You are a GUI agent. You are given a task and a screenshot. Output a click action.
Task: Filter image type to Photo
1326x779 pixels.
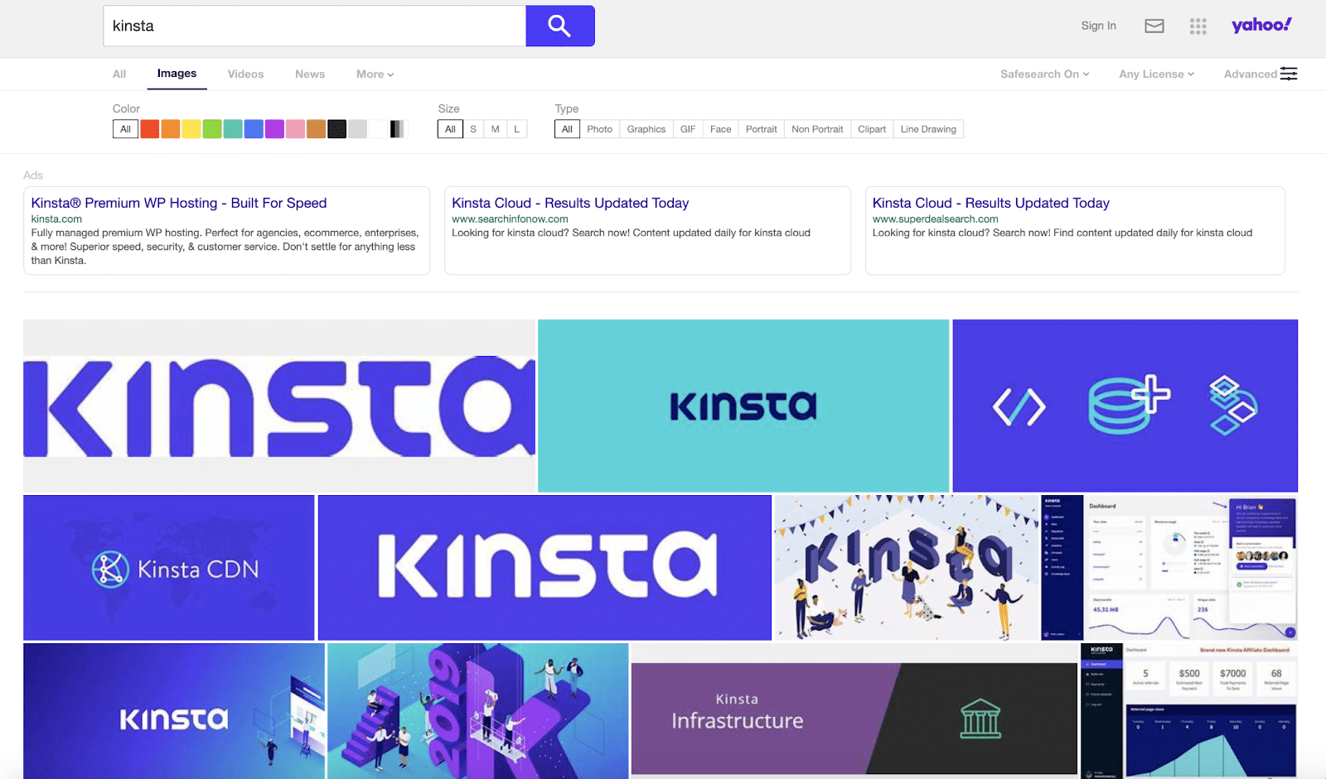[600, 129]
